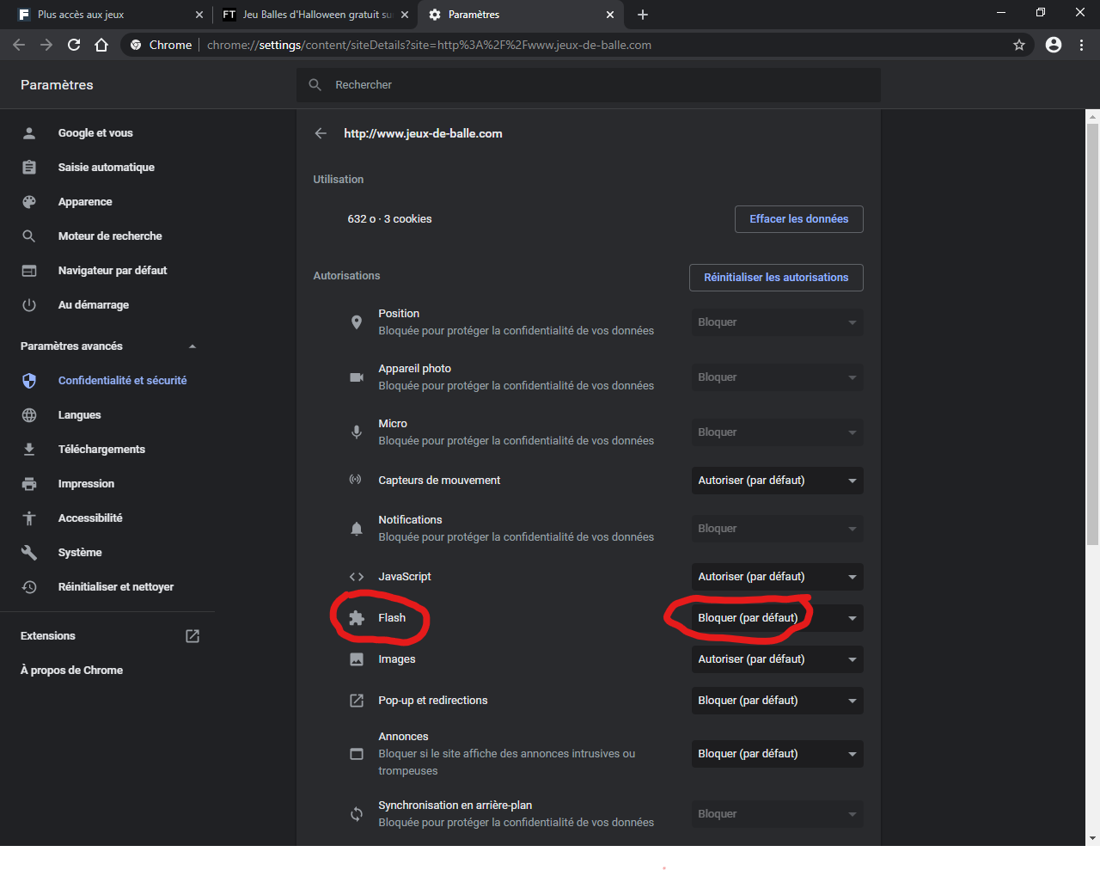Close the Jeu Balles d'Halloween tab
This screenshot has height=870, width=1100.
(x=405, y=15)
